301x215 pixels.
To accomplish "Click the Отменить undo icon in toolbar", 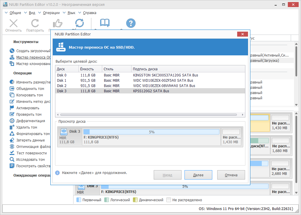I will click(x=14, y=23).
